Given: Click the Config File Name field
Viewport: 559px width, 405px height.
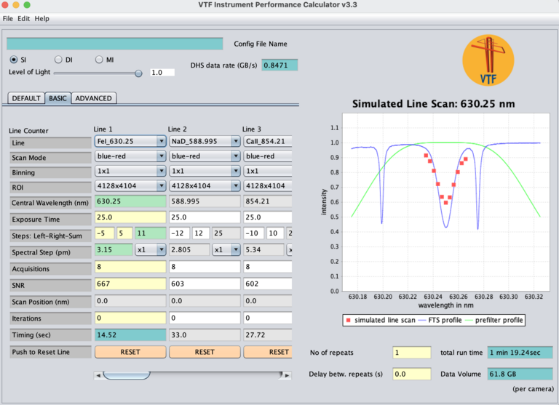Looking at the screenshot, I should 115,44.
